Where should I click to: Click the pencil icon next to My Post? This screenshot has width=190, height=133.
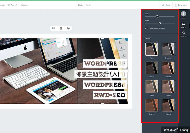tap(16, 5)
